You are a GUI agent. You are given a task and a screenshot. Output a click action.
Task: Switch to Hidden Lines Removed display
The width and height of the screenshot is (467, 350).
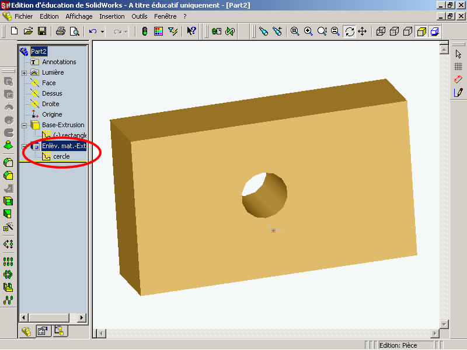pos(407,31)
